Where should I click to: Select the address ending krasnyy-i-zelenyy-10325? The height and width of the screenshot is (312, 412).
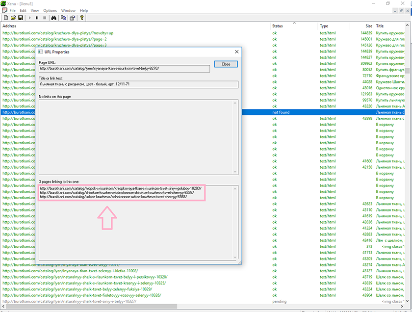coord(84,283)
